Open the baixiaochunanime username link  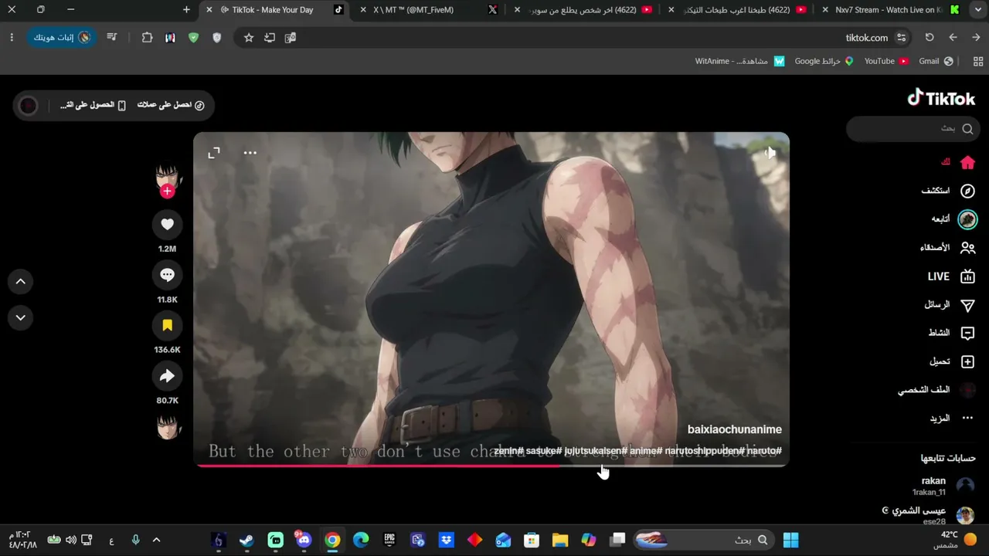click(735, 429)
